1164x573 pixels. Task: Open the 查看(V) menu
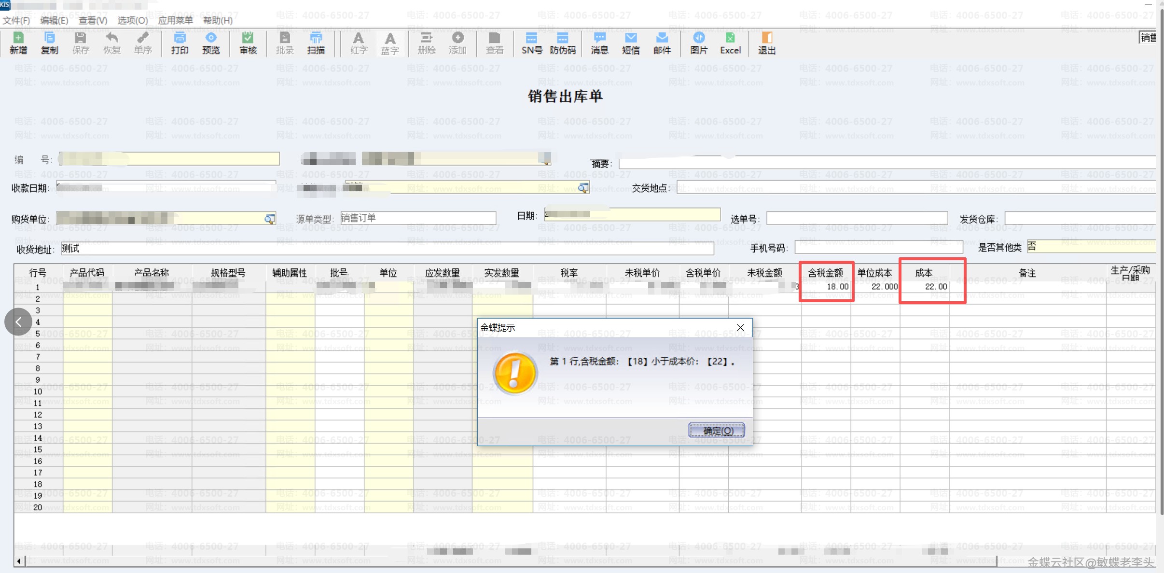point(93,20)
